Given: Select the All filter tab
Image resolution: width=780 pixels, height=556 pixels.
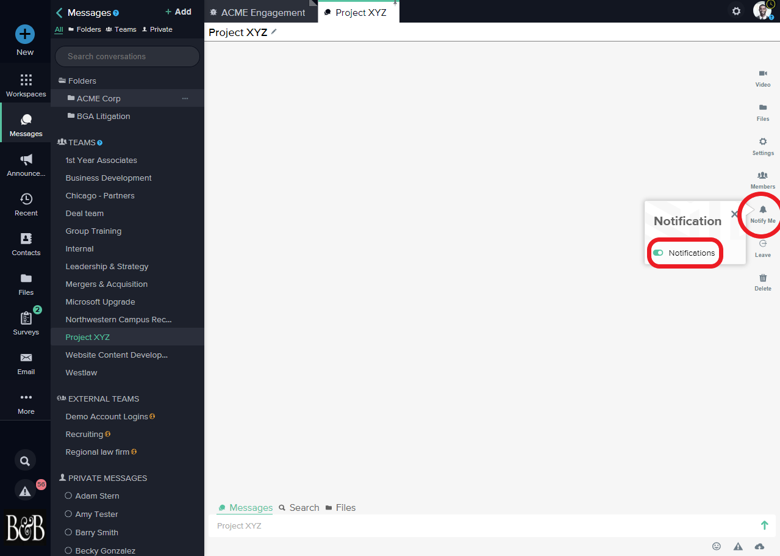Looking at the screenshot, I should point(59,29).
